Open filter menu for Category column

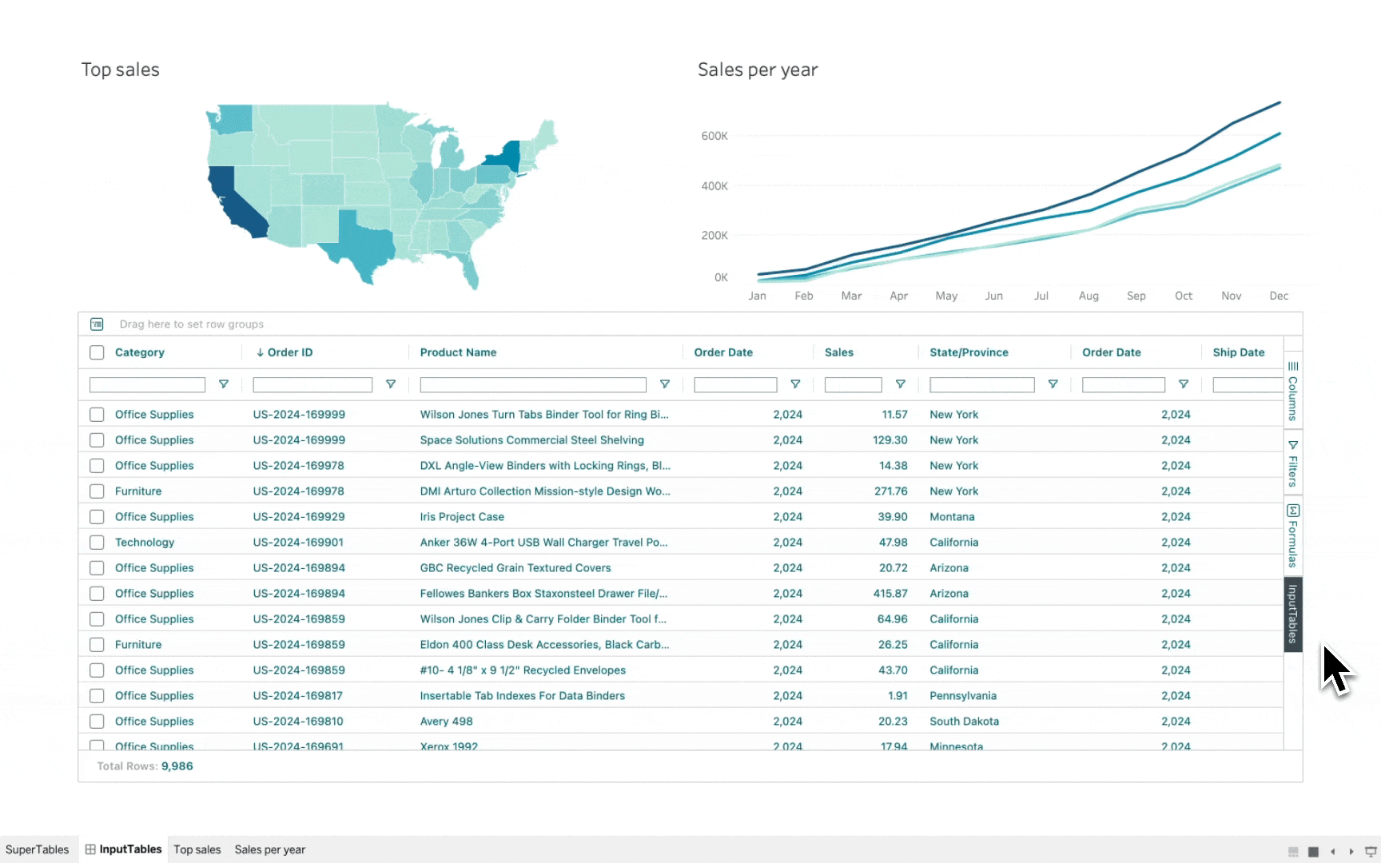click(x=224, y=384)
